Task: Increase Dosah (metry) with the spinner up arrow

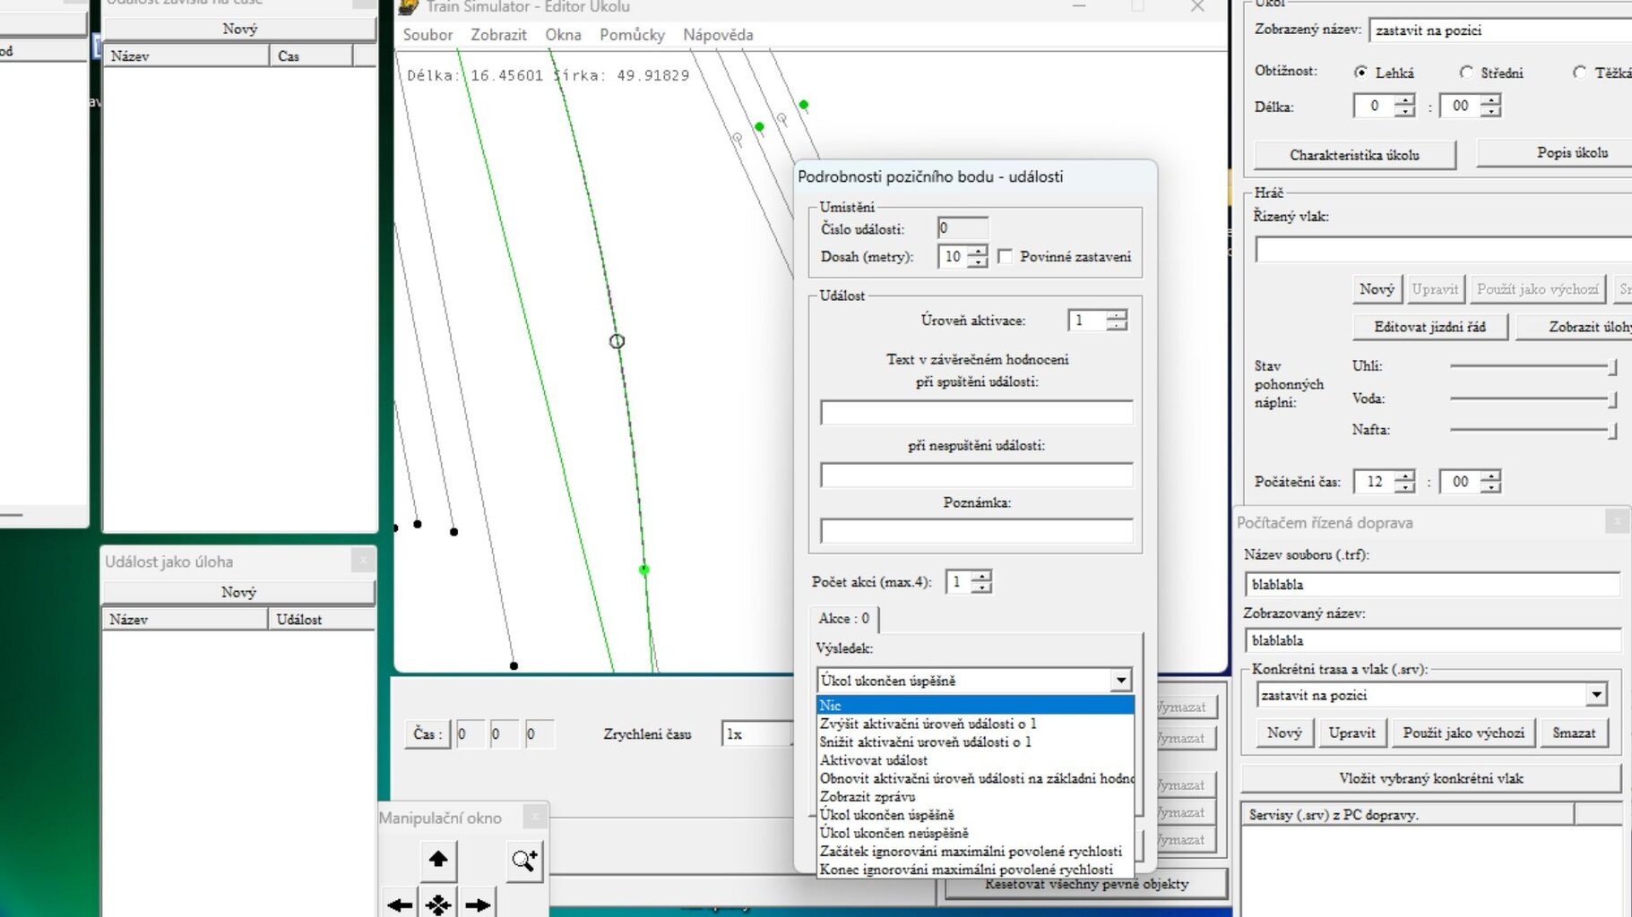Action: pos(978,251)
